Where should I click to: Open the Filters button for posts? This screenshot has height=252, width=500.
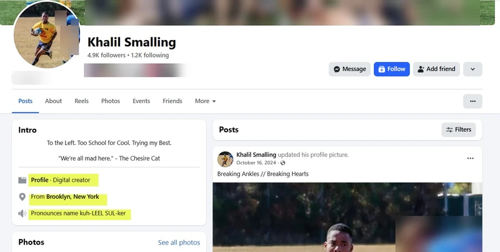pos(458,129)
